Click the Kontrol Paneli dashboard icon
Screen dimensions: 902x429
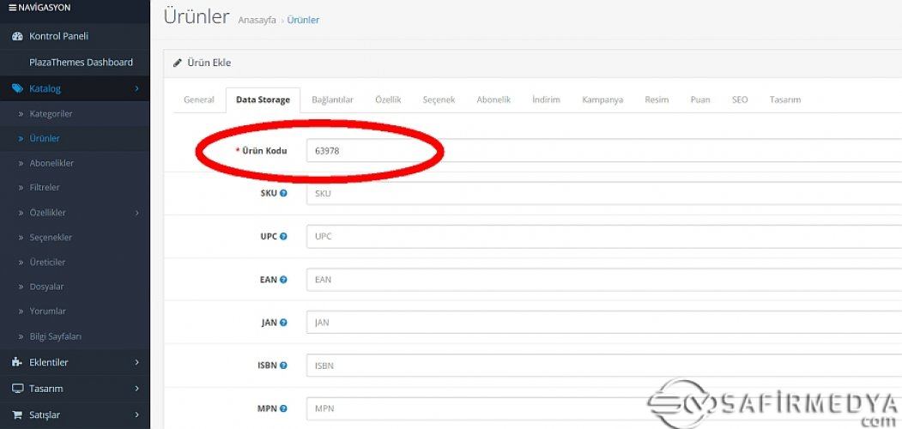17,36
